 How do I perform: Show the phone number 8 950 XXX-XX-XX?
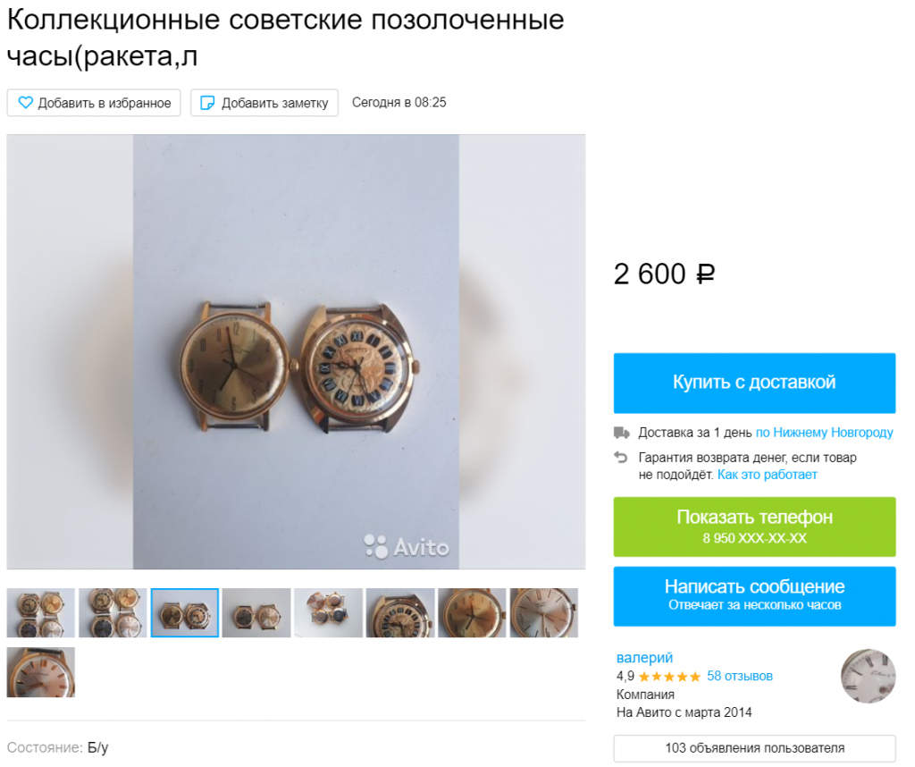tap(754, 527)
